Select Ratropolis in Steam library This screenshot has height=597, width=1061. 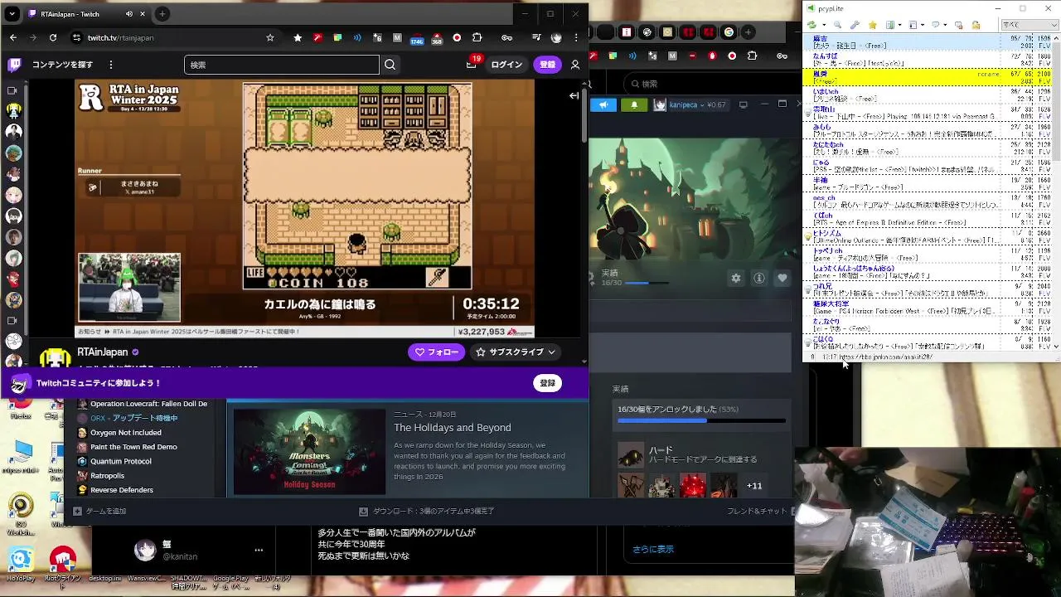tap(107, 476)
